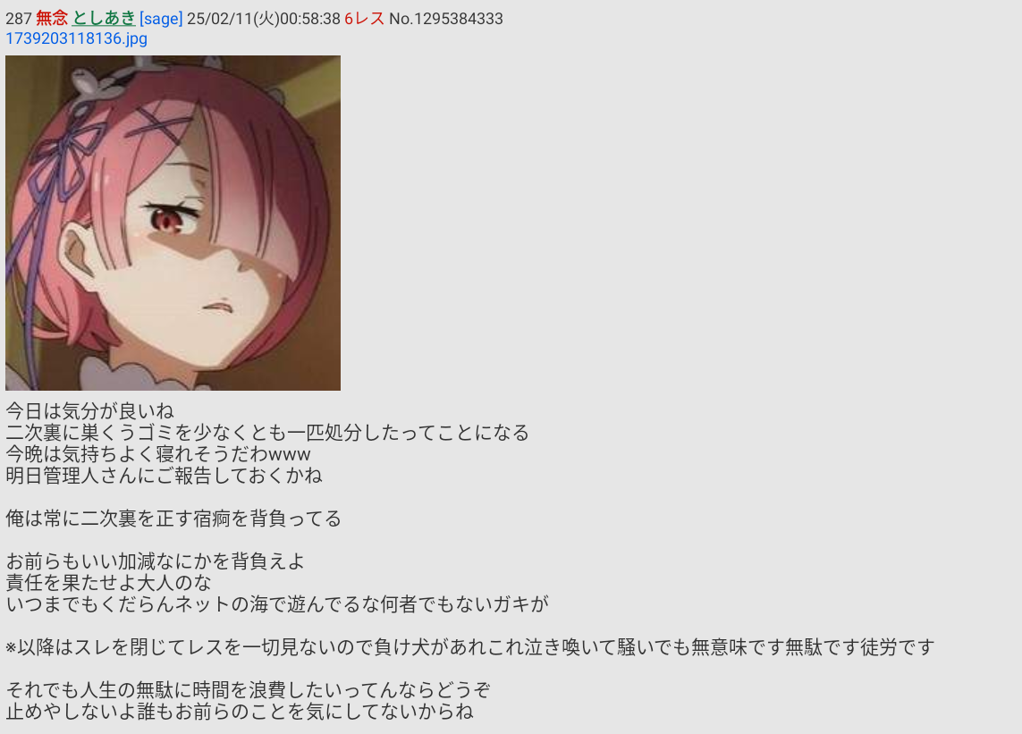Click the line お前らもいい加減なにかを背負えよ
This screenshot has width=1022, height=734.
155,561
